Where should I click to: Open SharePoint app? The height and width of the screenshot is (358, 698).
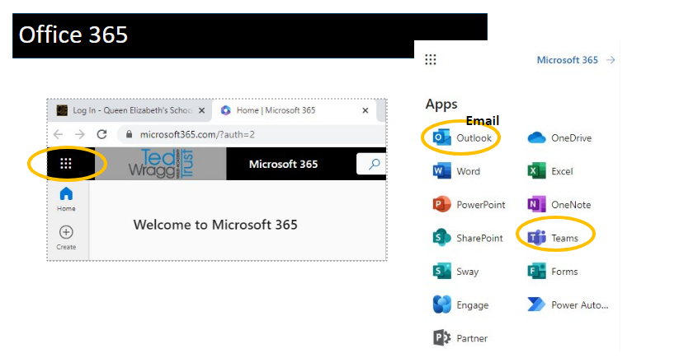tap(468, 238)
